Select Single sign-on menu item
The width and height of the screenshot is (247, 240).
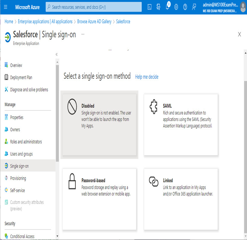pyautogui.click(x=28, y=166)
